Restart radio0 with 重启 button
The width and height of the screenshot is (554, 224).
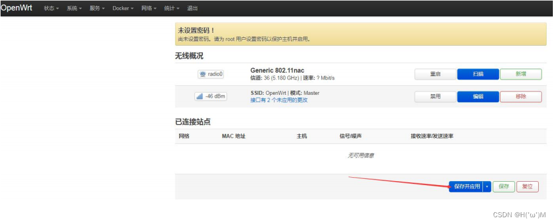(x=435, y=74)
